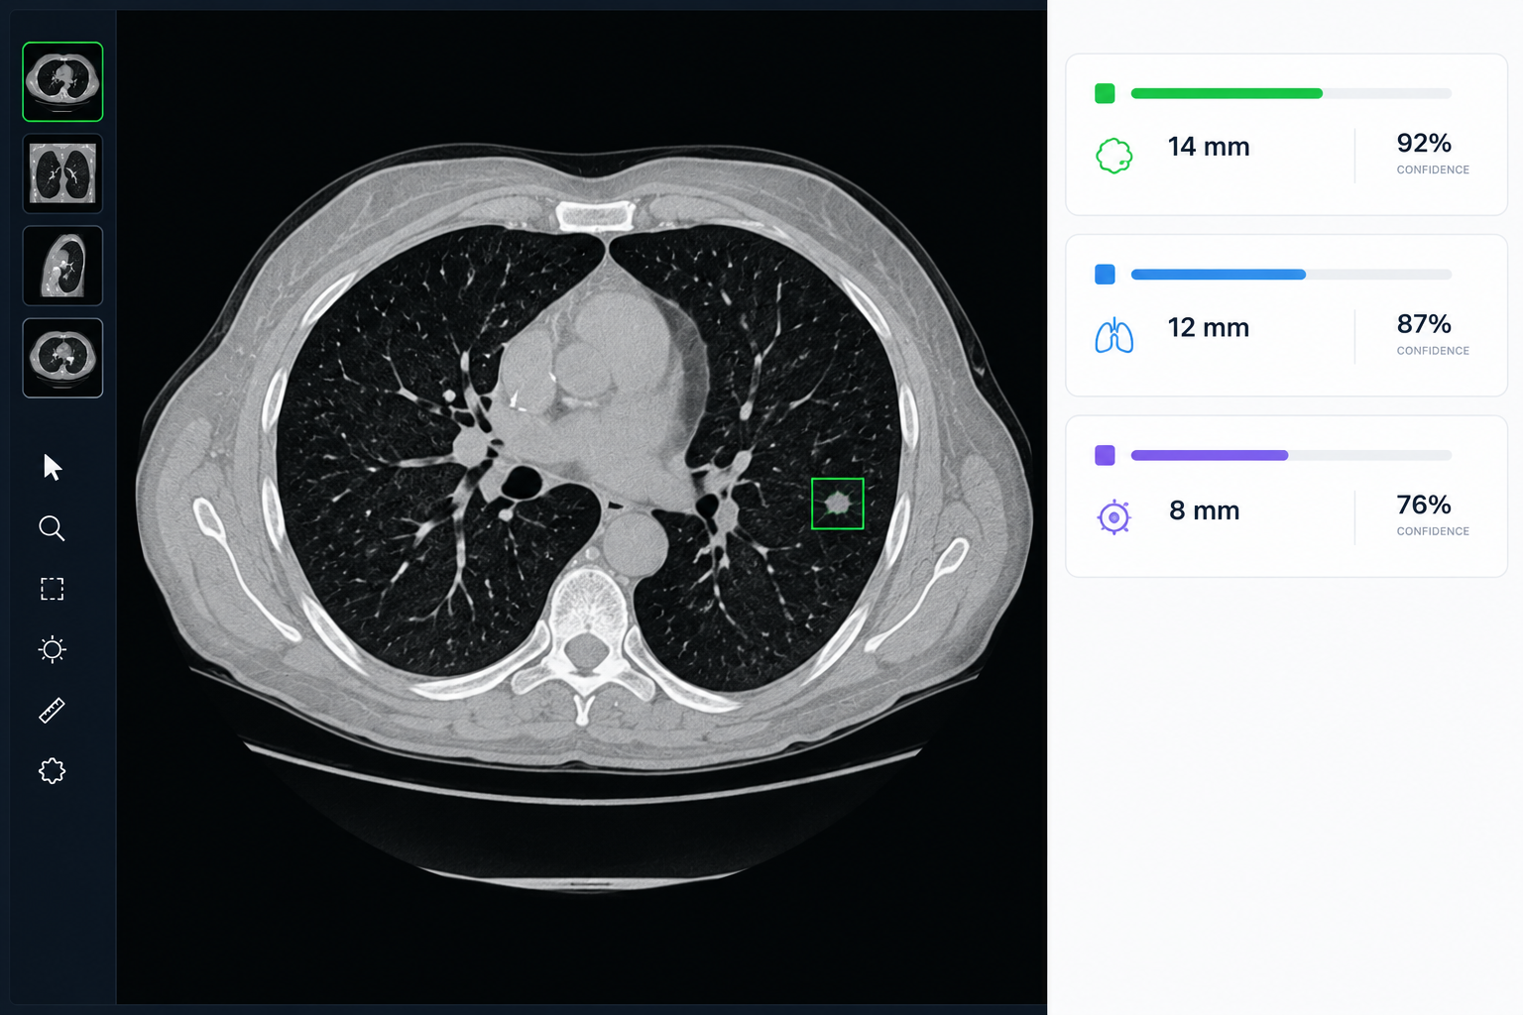Viewport: 1523px width, 1015px height.
Task: Select the arrow pointer tool
Action: (x=53, y=467)
